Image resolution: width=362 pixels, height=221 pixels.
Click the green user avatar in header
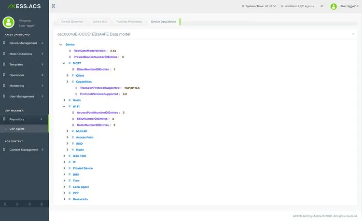[334, 6]
